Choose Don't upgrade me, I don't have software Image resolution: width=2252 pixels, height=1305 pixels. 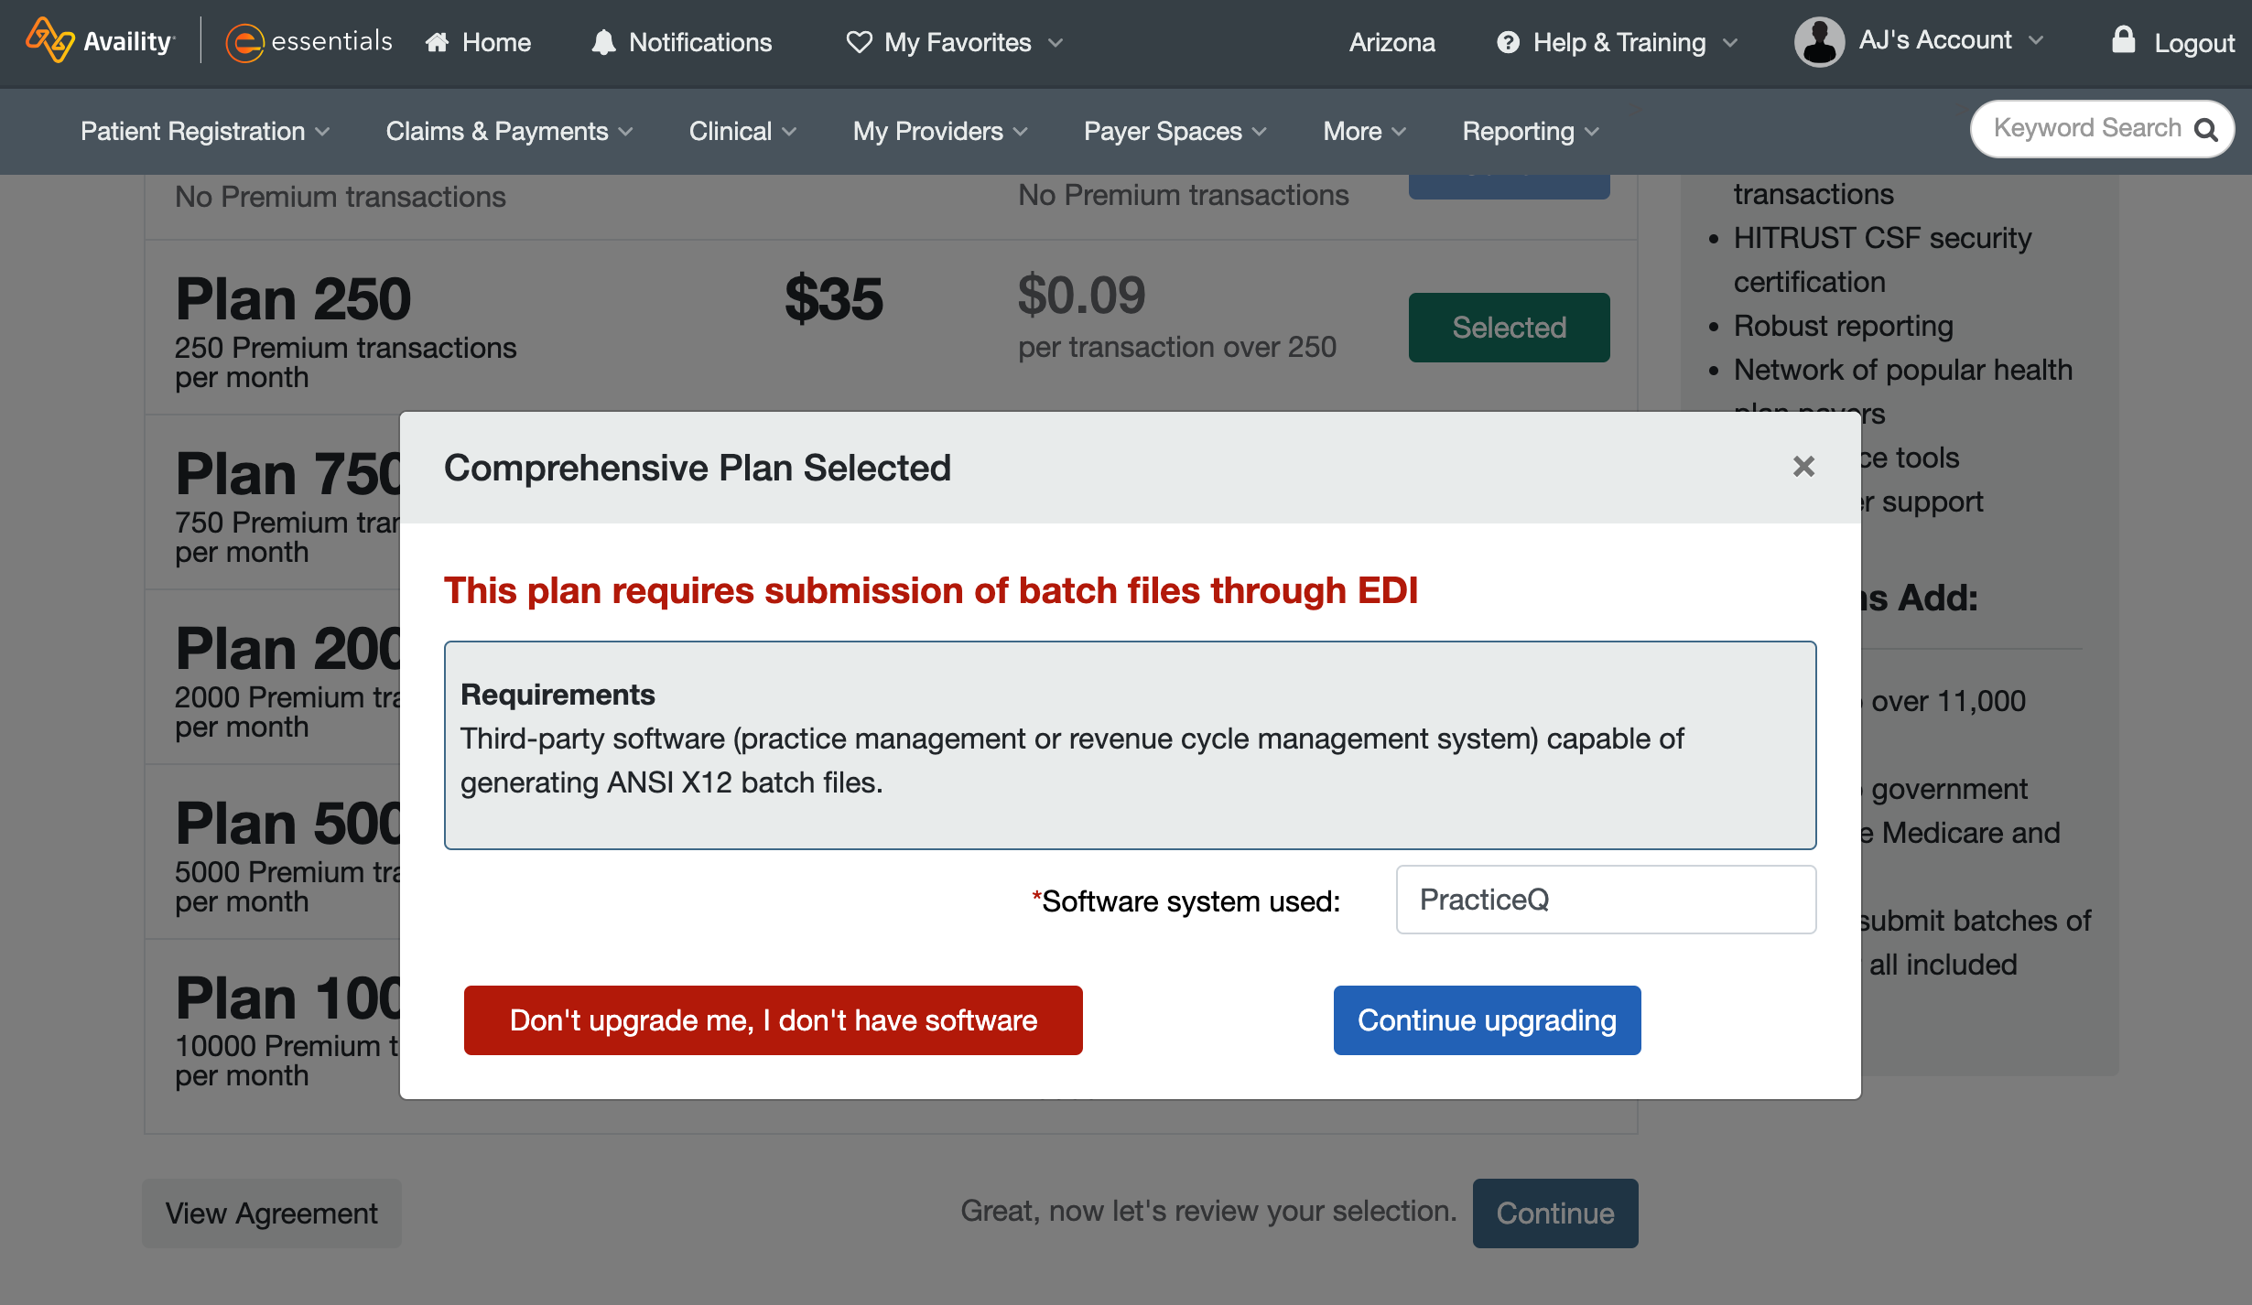coord(773,1019)
